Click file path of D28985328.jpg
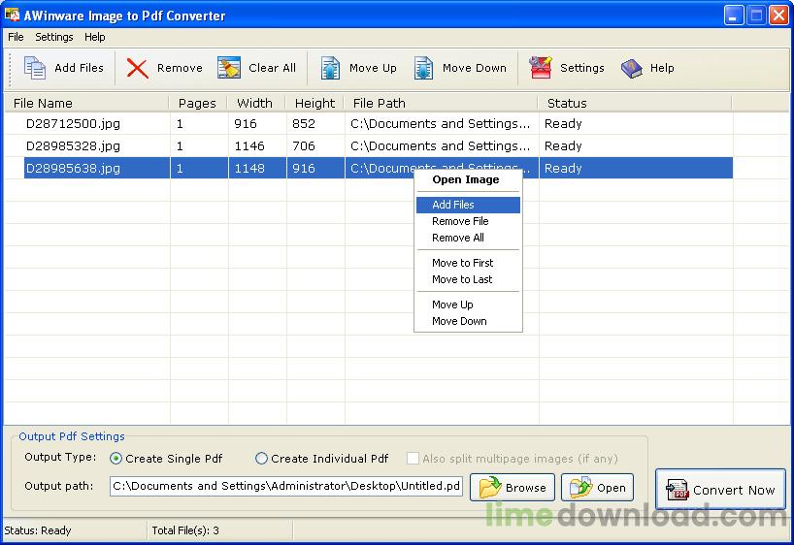794x545 pixels. [x=440, y=145]
